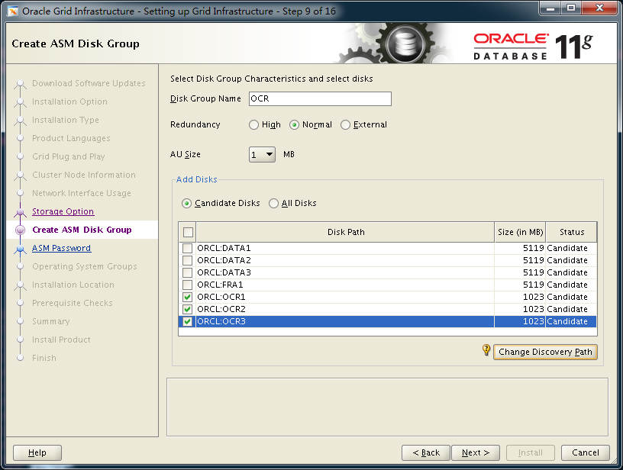Check the ORCL:DATA1 disk checkbox

[x=188, y=249]
